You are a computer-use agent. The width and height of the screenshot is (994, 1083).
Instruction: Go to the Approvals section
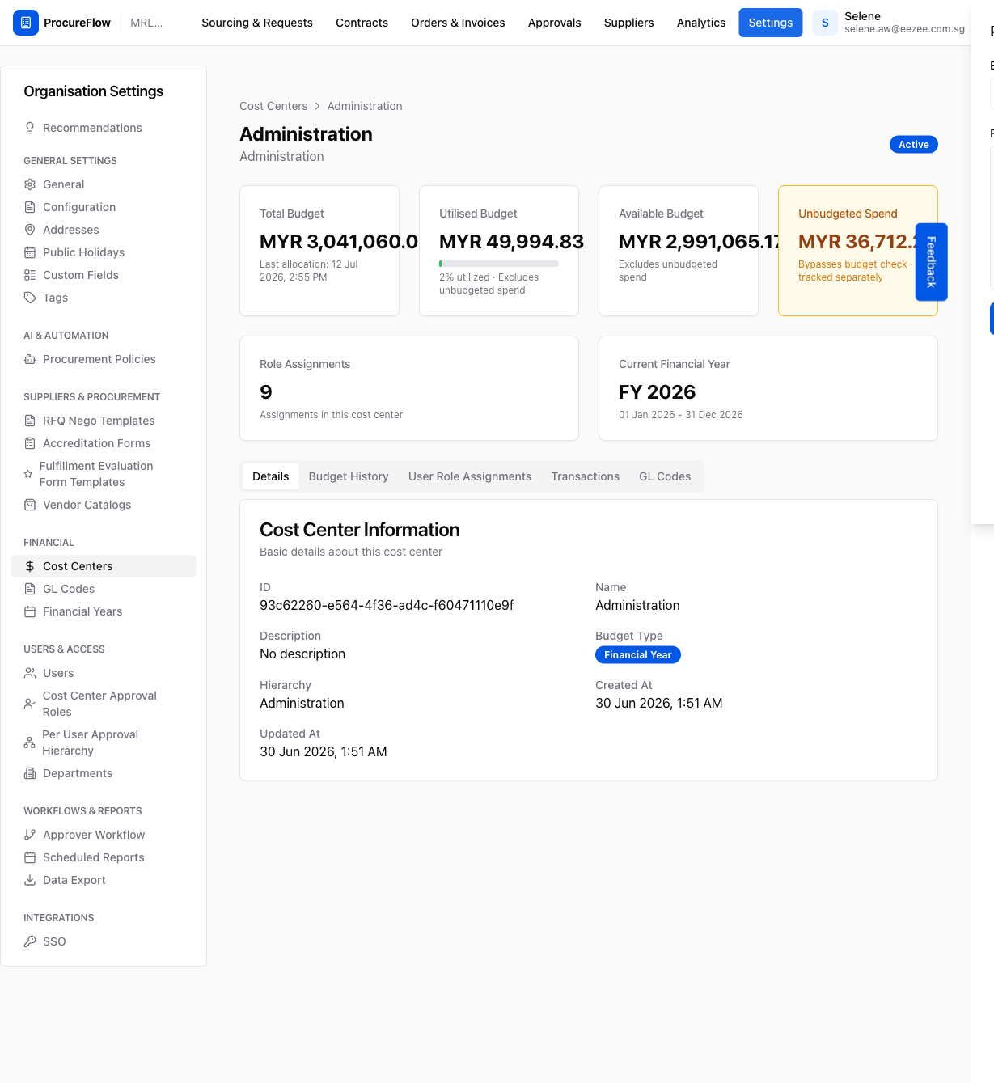[x=554, y=23]
